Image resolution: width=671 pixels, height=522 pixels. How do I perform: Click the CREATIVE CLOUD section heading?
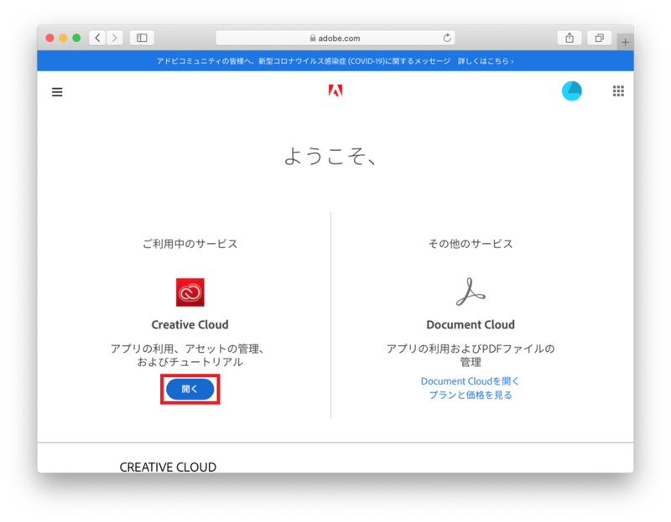pos(168,467)
